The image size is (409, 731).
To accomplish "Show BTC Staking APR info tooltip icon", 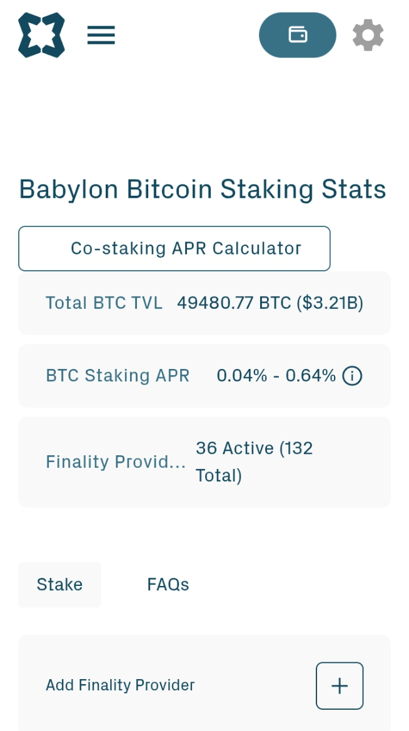I will pos(352,376).
